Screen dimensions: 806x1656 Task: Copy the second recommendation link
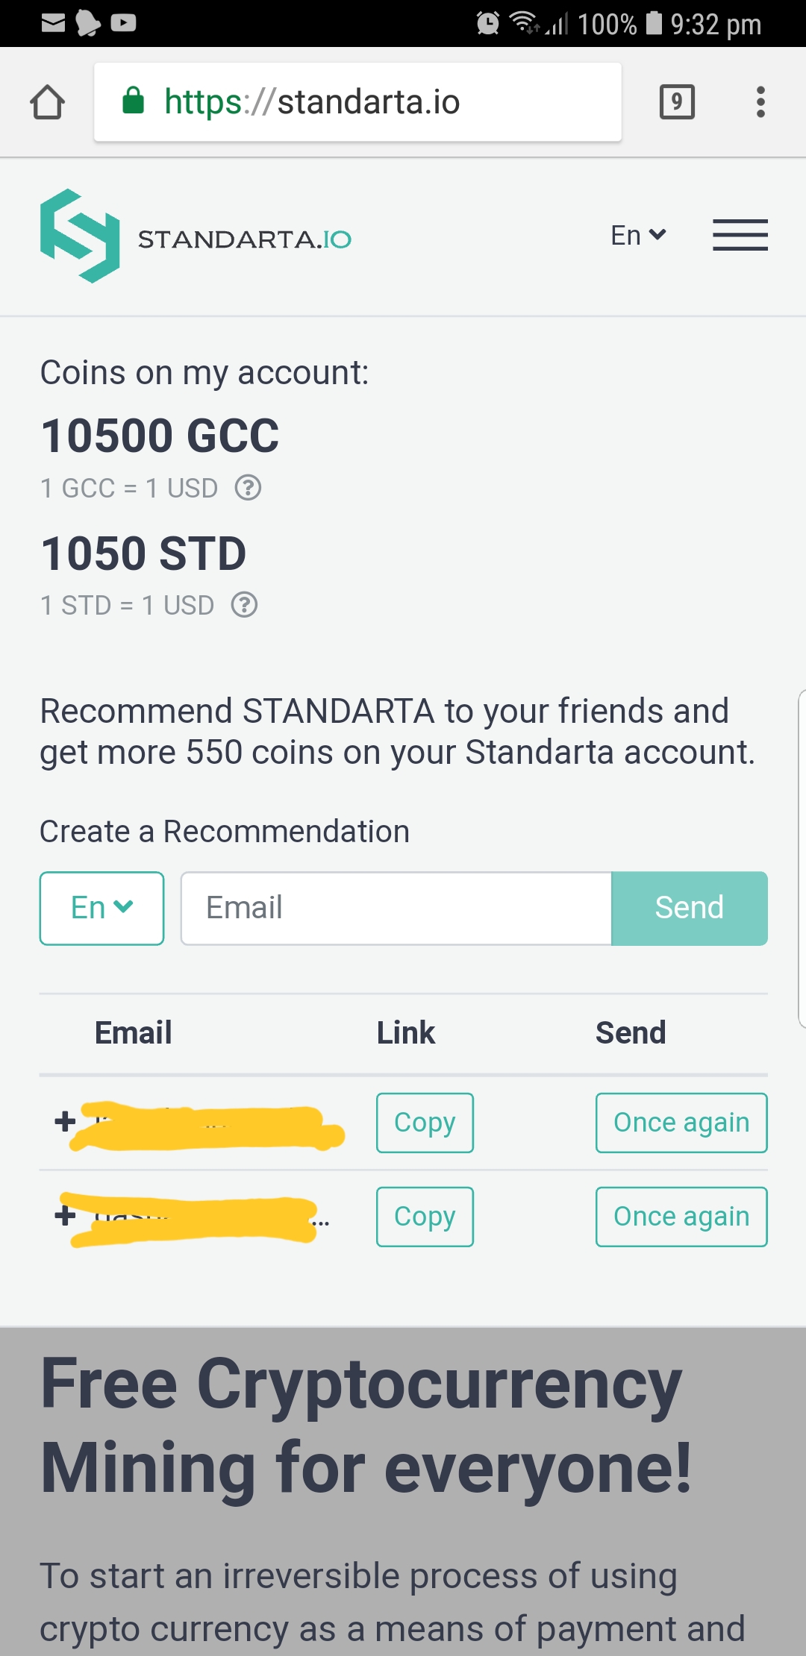tap(425, 1217)
